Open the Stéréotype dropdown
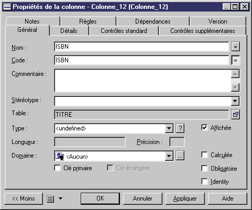Image resolution: width=252 pixels, height=210 pixels. (x=235, y=101)
